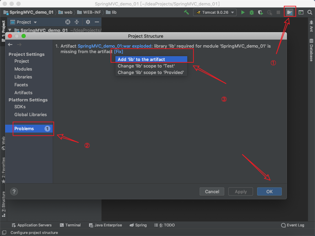Open the SpringMVC_demo_01:war exploded artifact link
This screenshot has width=315, height=236.
(114, 46)
